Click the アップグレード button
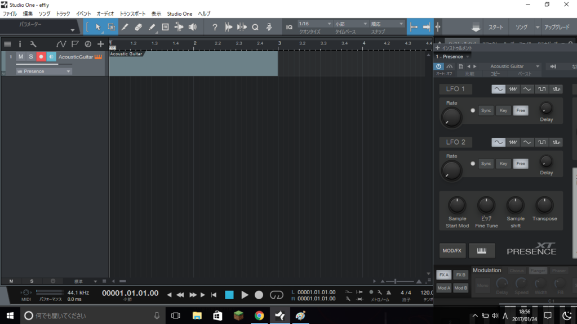This screenshot has height=324, width=577. click(x=557, y=27)
